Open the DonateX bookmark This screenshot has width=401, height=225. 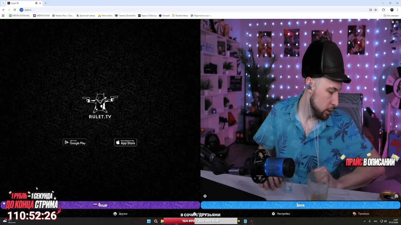[164, 15]
